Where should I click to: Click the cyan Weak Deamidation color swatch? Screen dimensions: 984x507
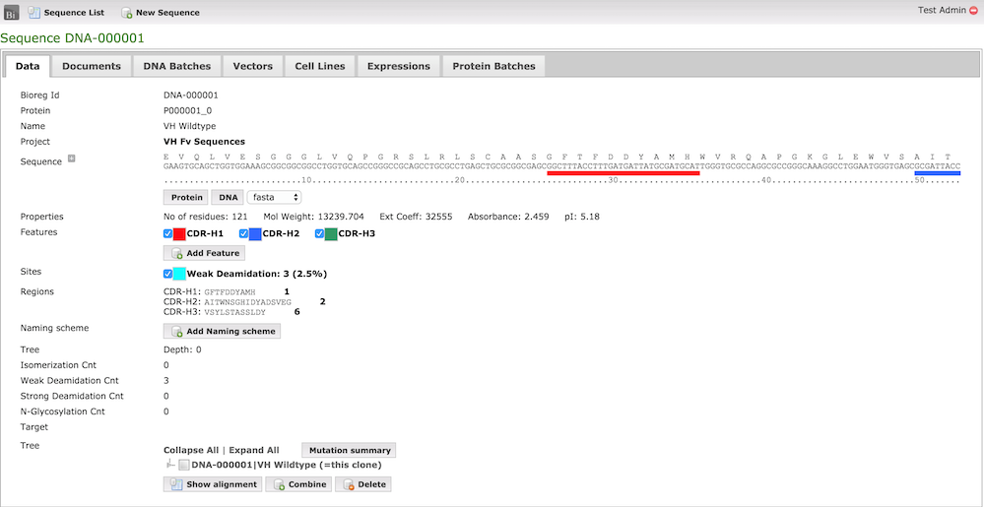179,274
